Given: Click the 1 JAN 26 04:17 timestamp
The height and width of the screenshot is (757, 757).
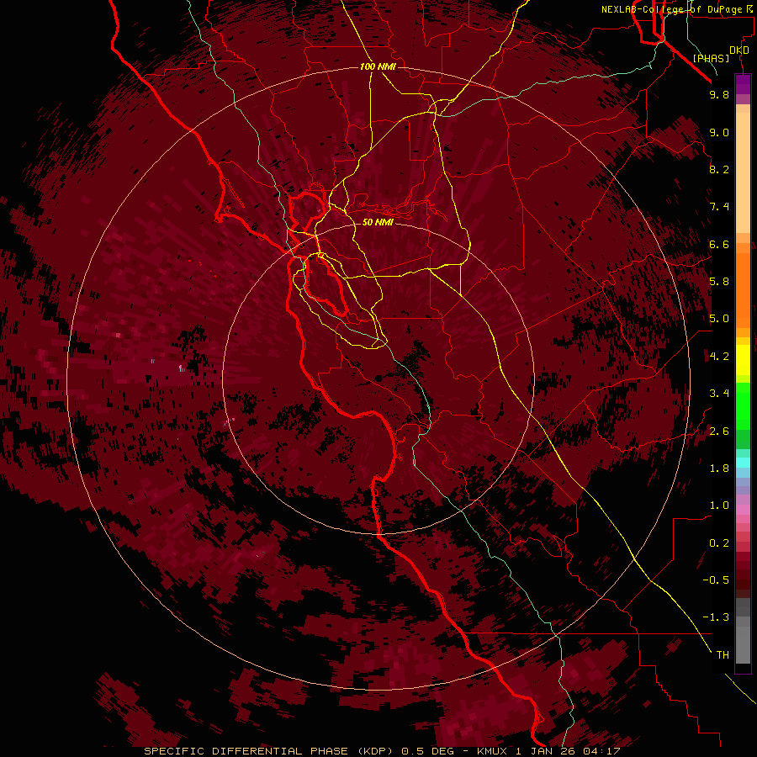Looking at the screenshot, I should [x=568, y=751].
